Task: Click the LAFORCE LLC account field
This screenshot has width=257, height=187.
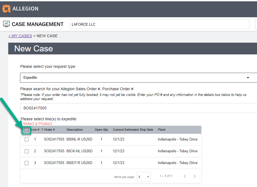Action: pyautogui.click(x=159, y=24)
